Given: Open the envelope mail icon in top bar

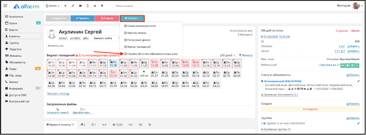Looking at the screenshot, I should point(80,6).
